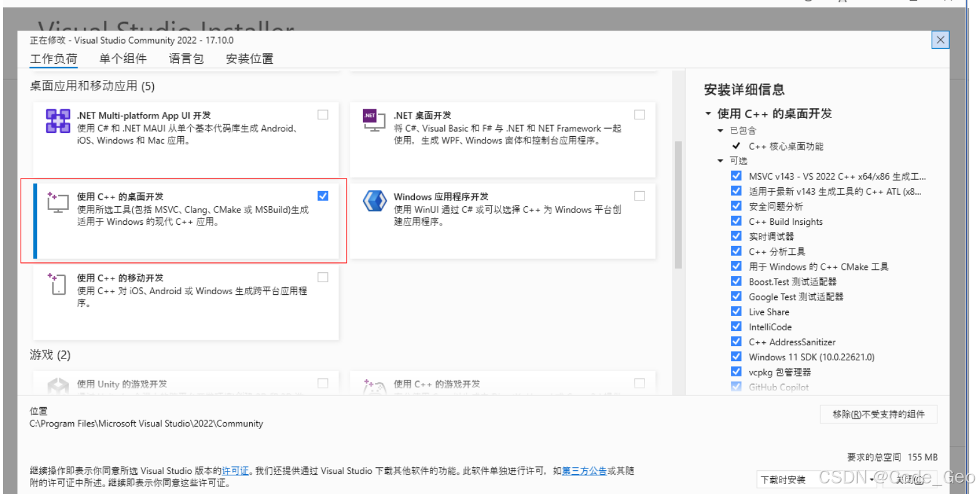Disable the Live Share component

(736, 311)
